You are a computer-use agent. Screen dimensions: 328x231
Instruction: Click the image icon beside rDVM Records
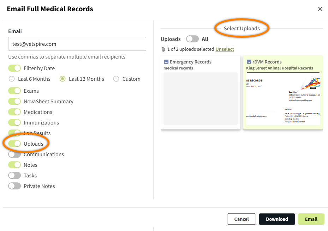(249, 62)
